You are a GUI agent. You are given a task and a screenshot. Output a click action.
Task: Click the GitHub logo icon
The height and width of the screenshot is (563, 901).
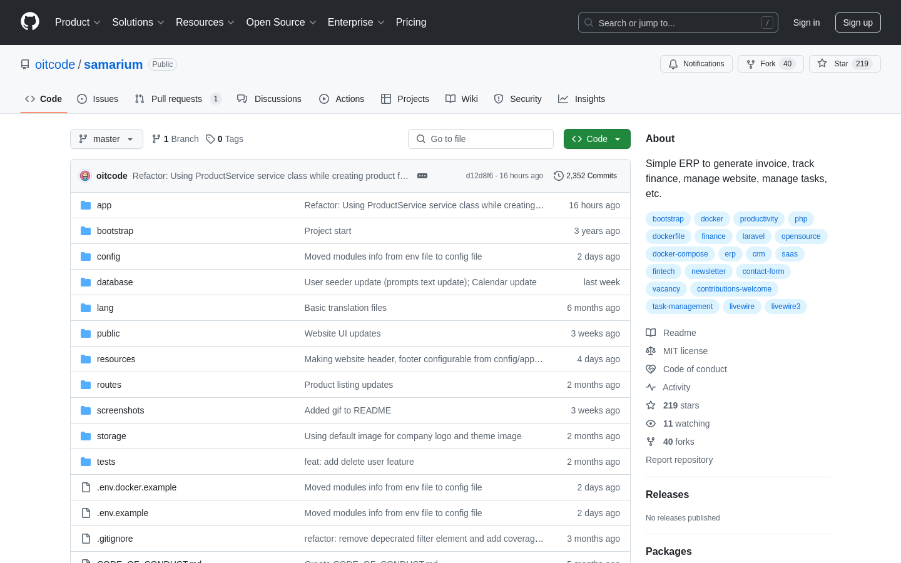pyautogui.click(x=30, y=22)
